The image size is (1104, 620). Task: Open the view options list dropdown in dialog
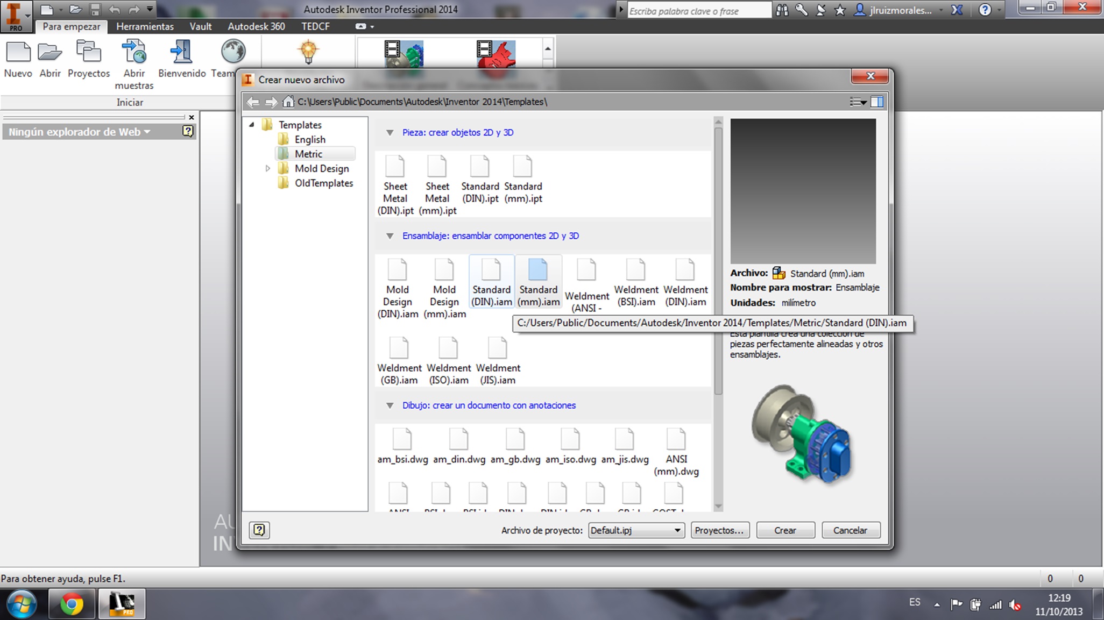coord(858,102)
